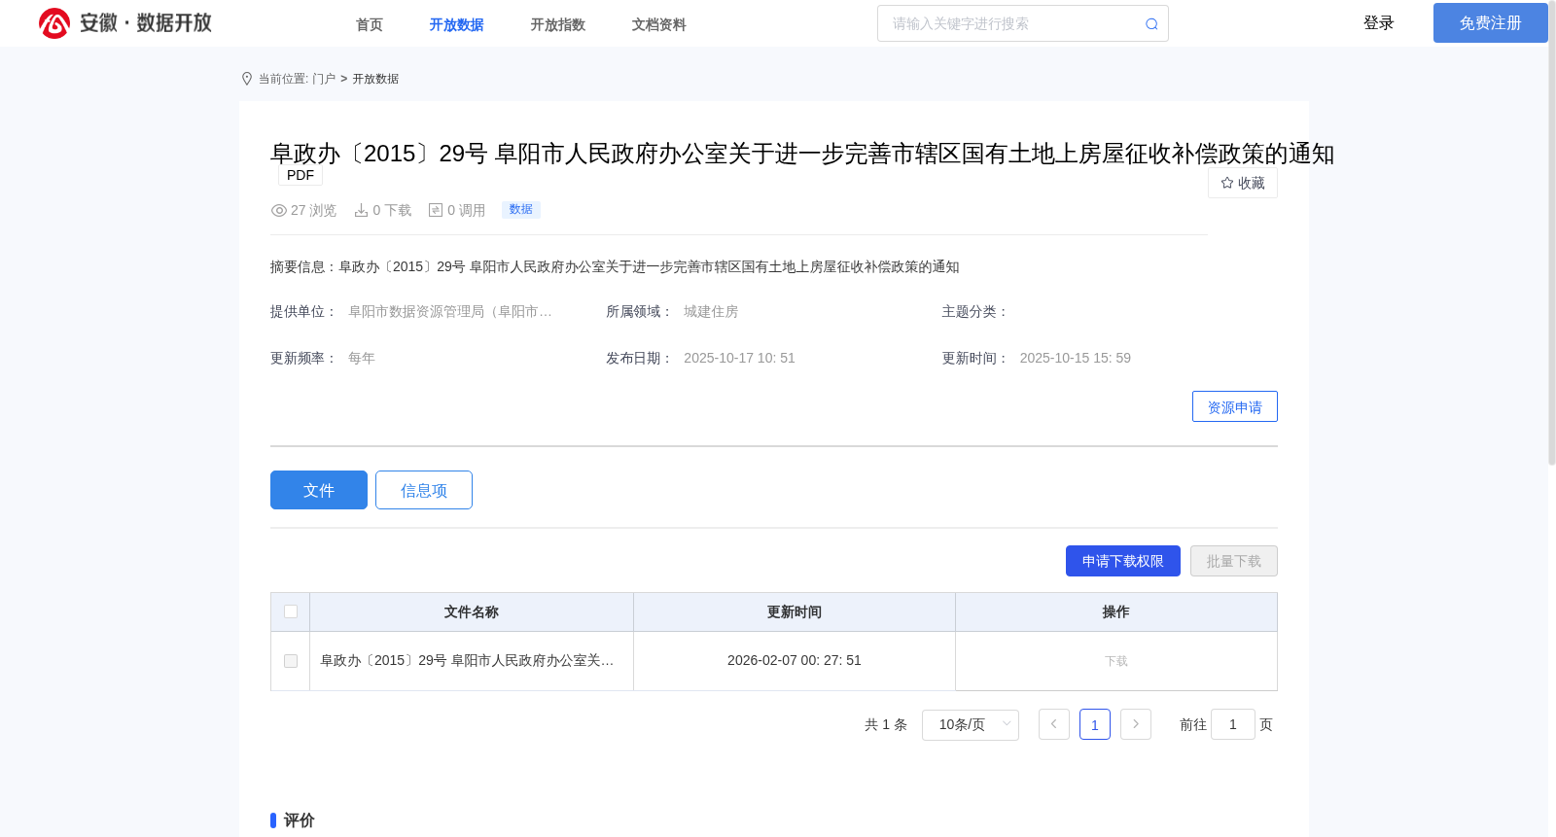Open the 10条/页 page size dropdown

[971, 724]
